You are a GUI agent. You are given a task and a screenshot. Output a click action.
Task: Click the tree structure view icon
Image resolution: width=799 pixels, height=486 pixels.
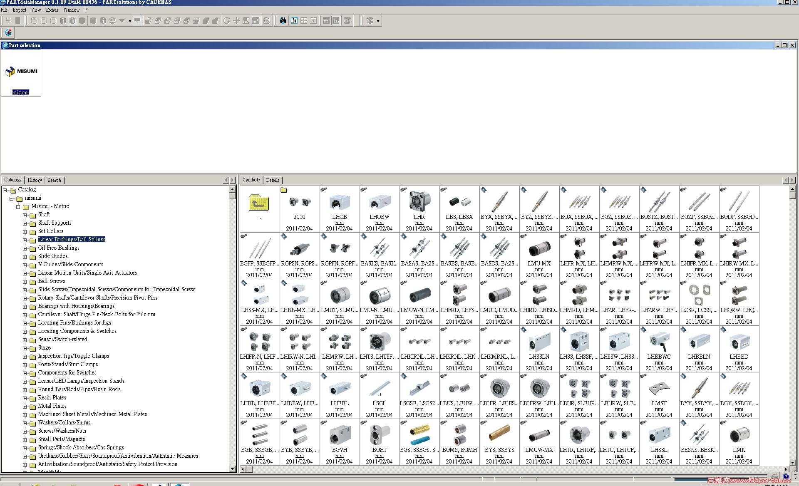pos(294,20)
